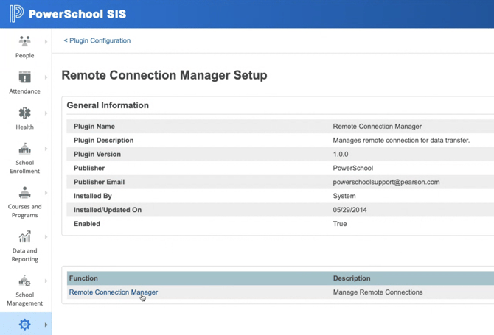The height and width of the screenshot is (335, 494).
Task: Click the Description column header
Action: [351, 278]
